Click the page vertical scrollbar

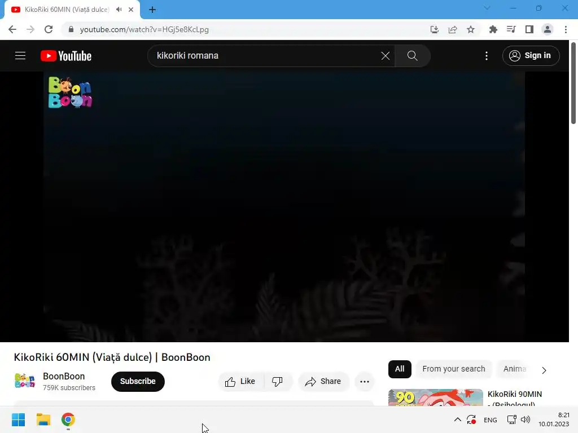point(573,83)
